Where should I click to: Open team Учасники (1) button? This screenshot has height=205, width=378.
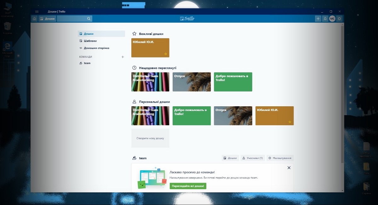tap(253, 158)
